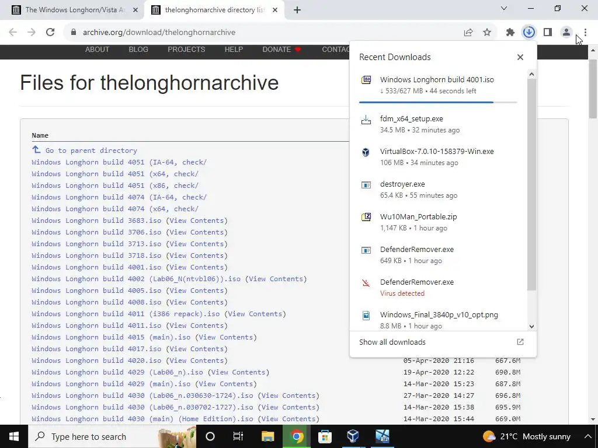Click the destroyer.exe file icon

pos(366,185)
